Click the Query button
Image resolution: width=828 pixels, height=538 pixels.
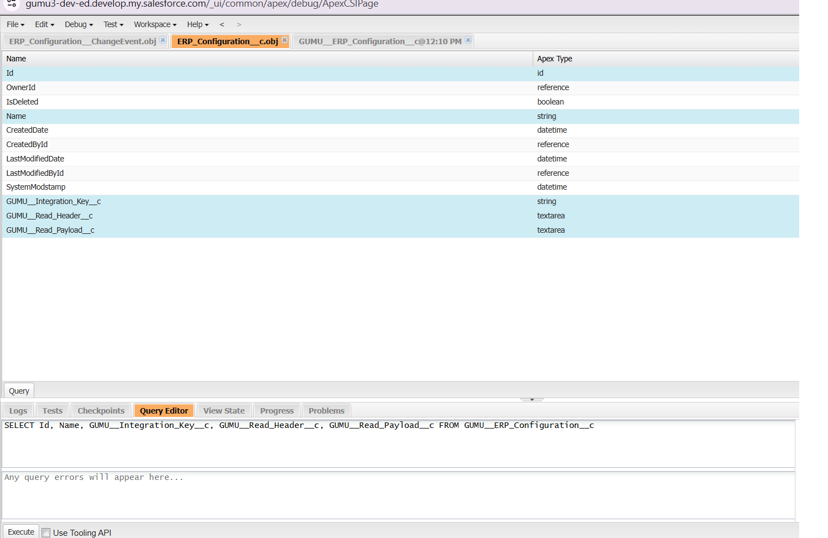[19, 391]
